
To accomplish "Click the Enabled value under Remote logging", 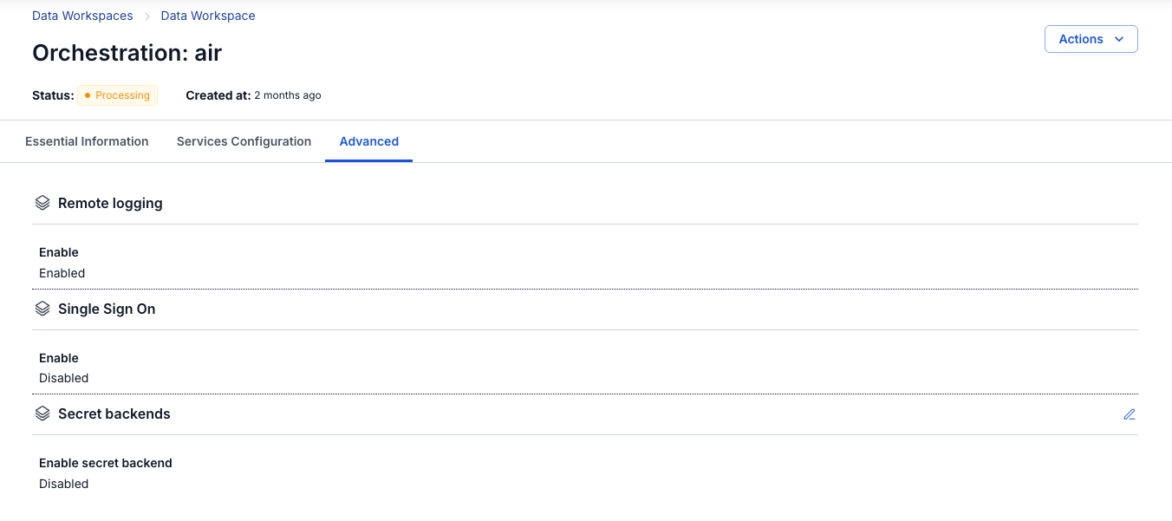I will pos(62,273).
